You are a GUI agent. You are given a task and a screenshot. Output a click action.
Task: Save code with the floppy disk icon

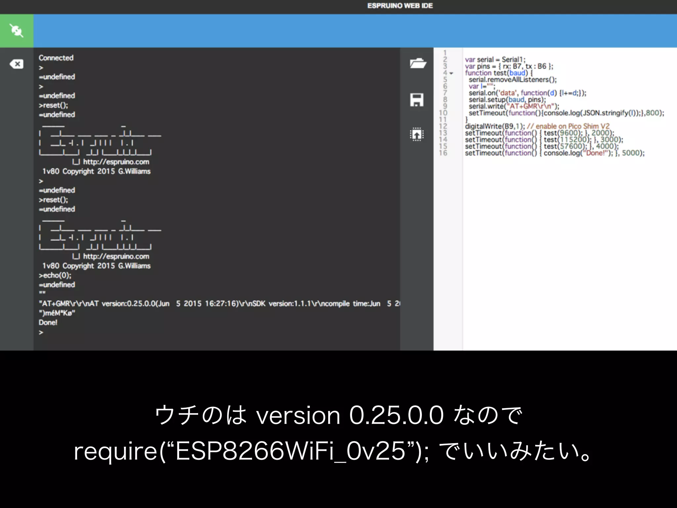417,100
